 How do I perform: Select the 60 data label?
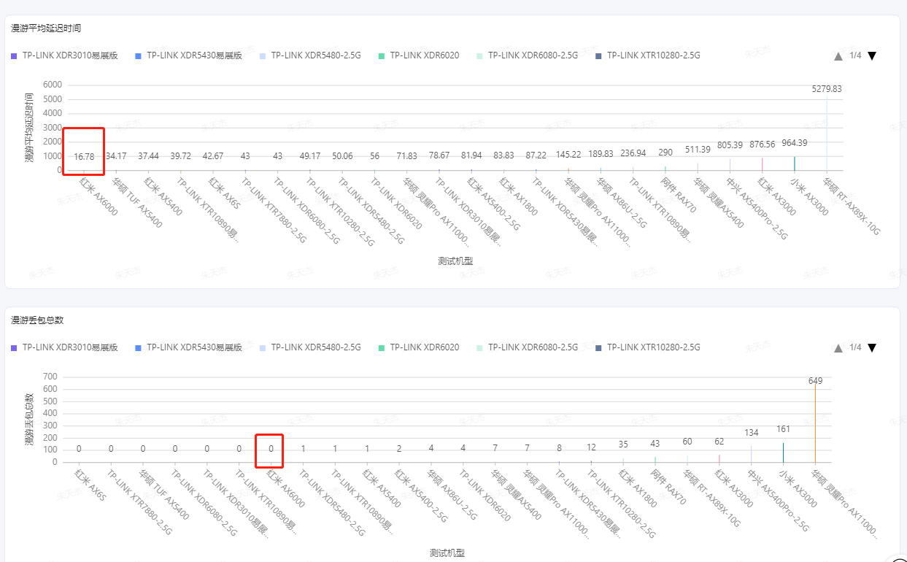tap(687, 442)
